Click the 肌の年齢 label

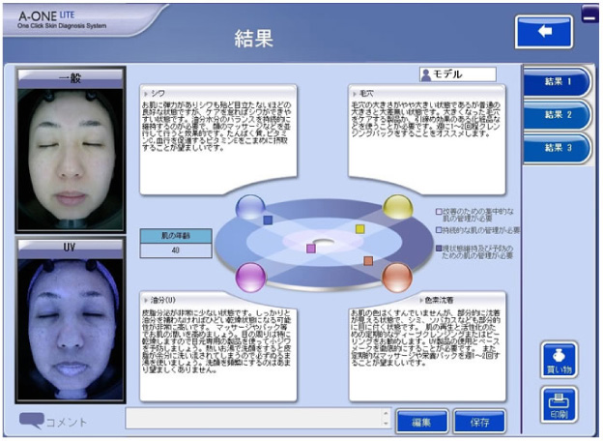(176, 236)
